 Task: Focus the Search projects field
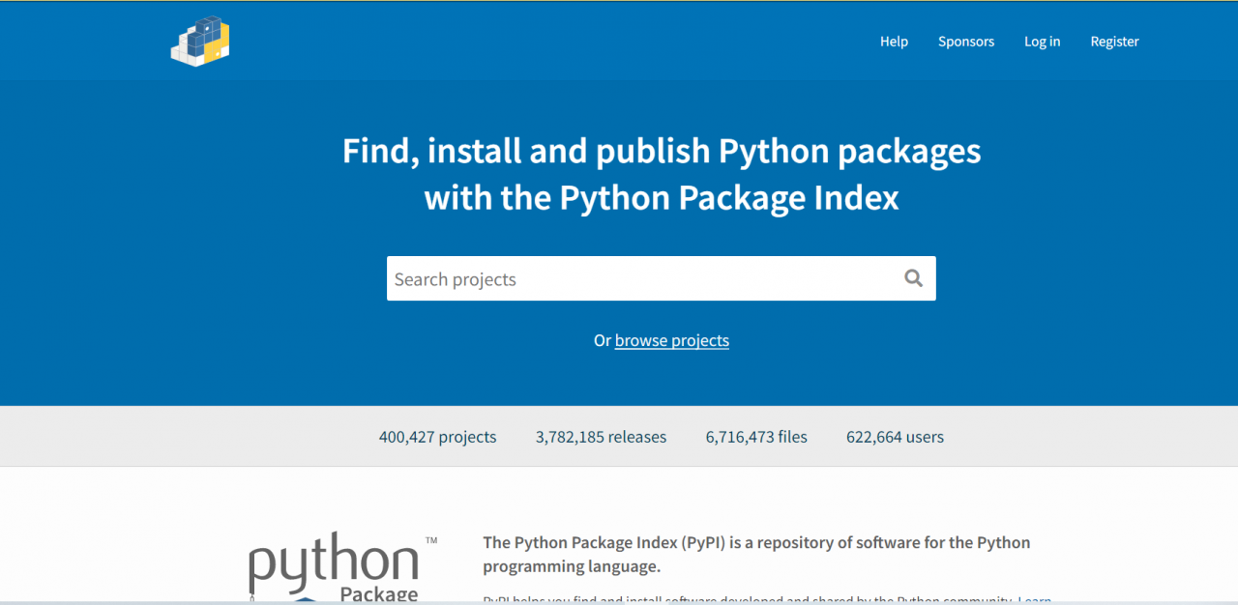[662, 278]
